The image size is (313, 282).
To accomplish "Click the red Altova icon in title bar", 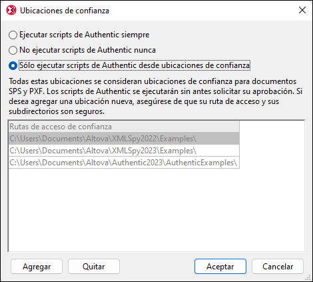I will 11,10.
